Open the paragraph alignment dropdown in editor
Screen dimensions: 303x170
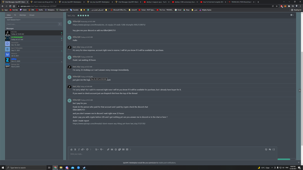click(x=101, y=149)
